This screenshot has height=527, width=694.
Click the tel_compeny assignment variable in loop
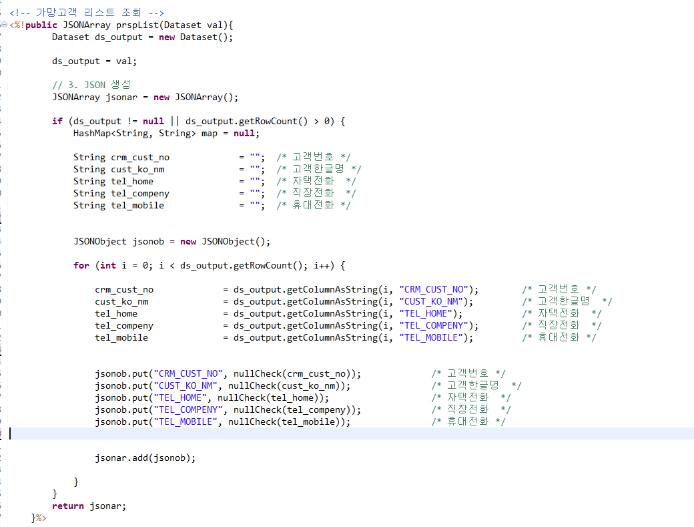coord(124,325)
